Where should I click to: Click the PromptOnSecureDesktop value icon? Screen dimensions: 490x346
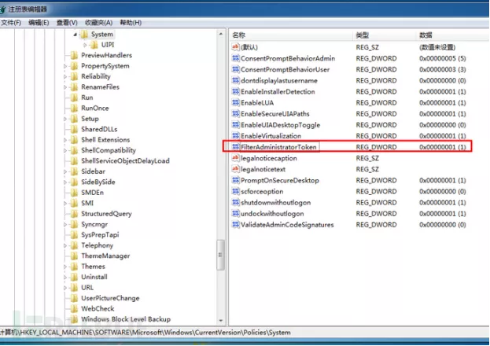pyautogui.click(x=235, y=180)
